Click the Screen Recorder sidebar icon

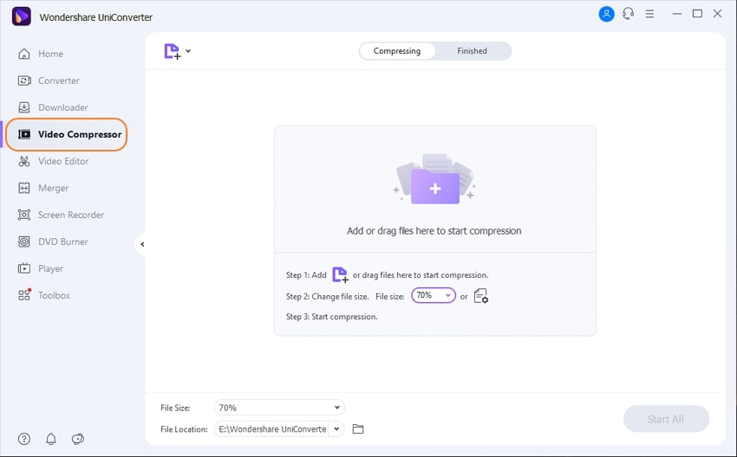[24, 215]
